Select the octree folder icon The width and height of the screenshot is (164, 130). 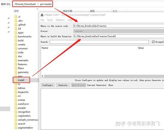[16, 100]
